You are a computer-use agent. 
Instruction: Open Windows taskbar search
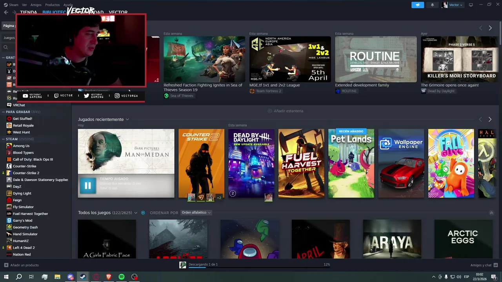coord(19,277)
